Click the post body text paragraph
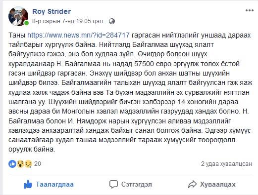The height and width of the screenshot is (195, 258). [130, 92]
